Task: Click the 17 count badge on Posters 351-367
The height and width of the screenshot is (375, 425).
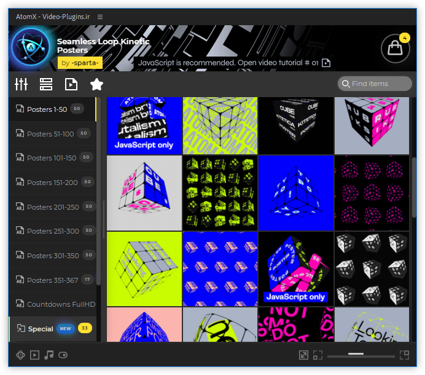Action: [87, 279]
